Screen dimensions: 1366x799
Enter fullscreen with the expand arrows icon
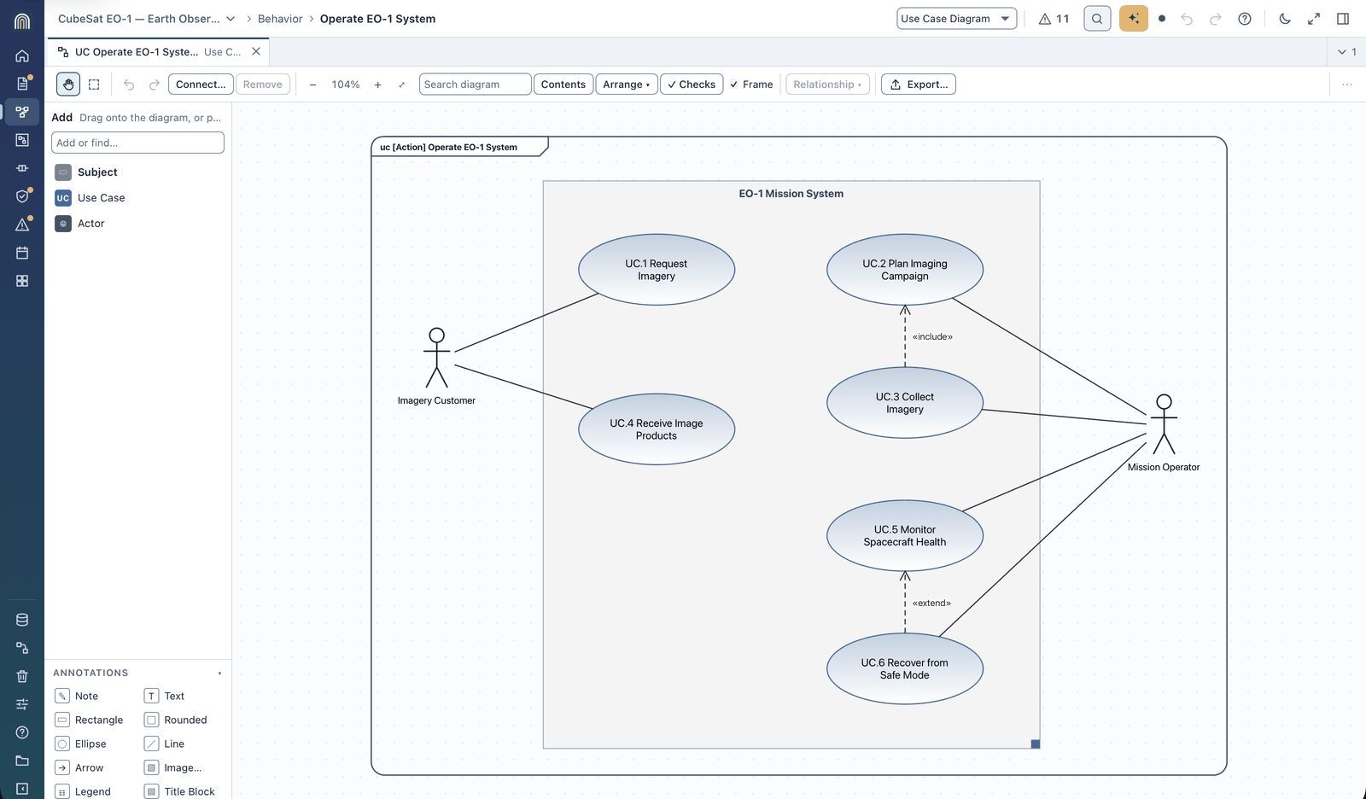point(1314,19)
